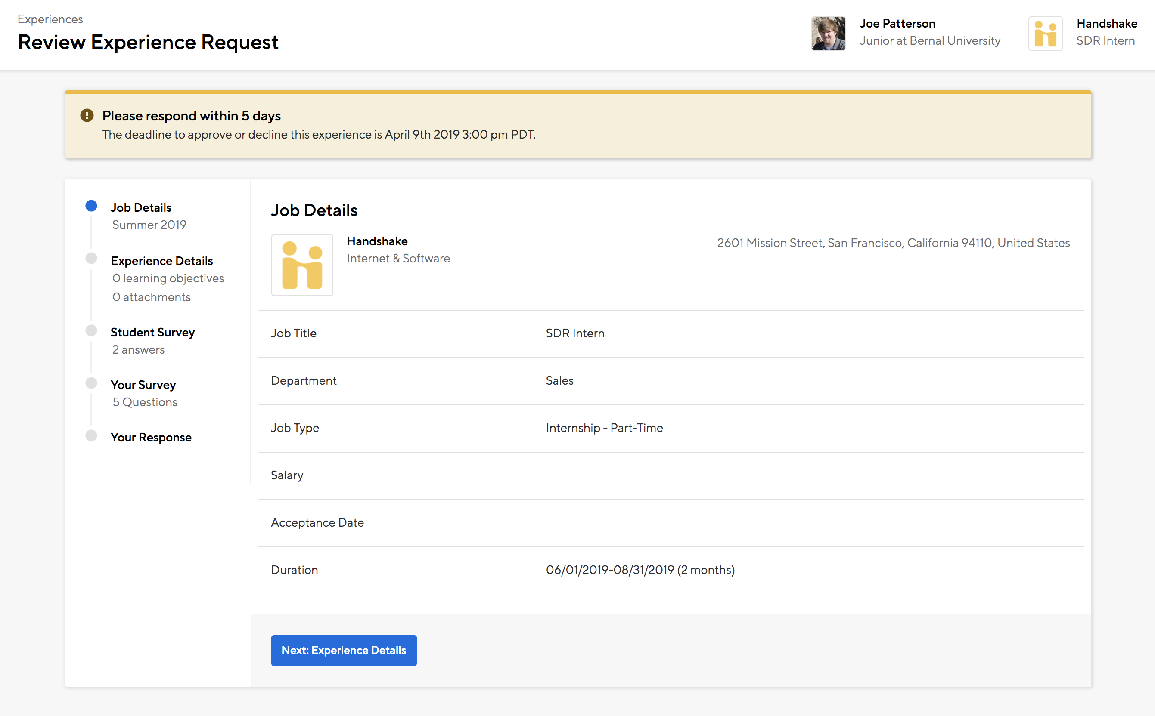
Task: Click Joe Patterson's profile photo
Action: pyautogui.click(x=828, y=33)
